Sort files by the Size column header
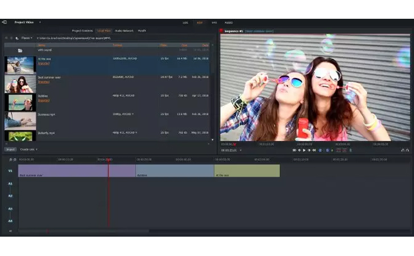 tap(184, 45)
